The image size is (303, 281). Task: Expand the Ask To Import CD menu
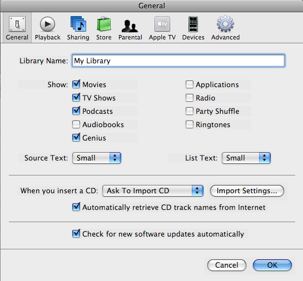153,191
